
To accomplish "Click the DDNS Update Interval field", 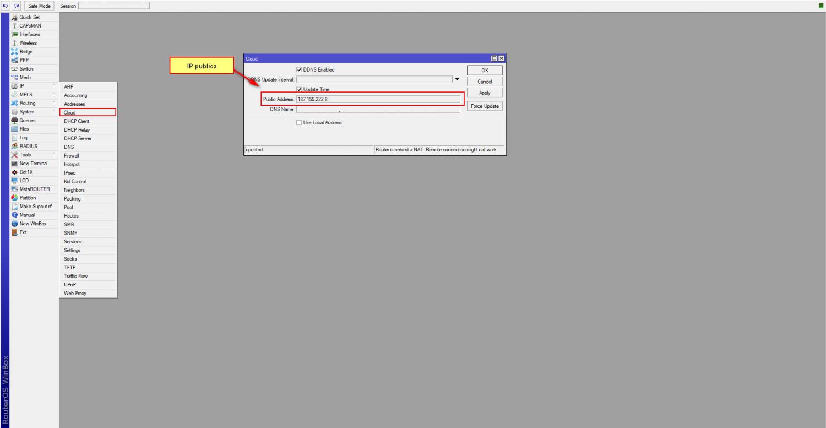I will (374, 79).
